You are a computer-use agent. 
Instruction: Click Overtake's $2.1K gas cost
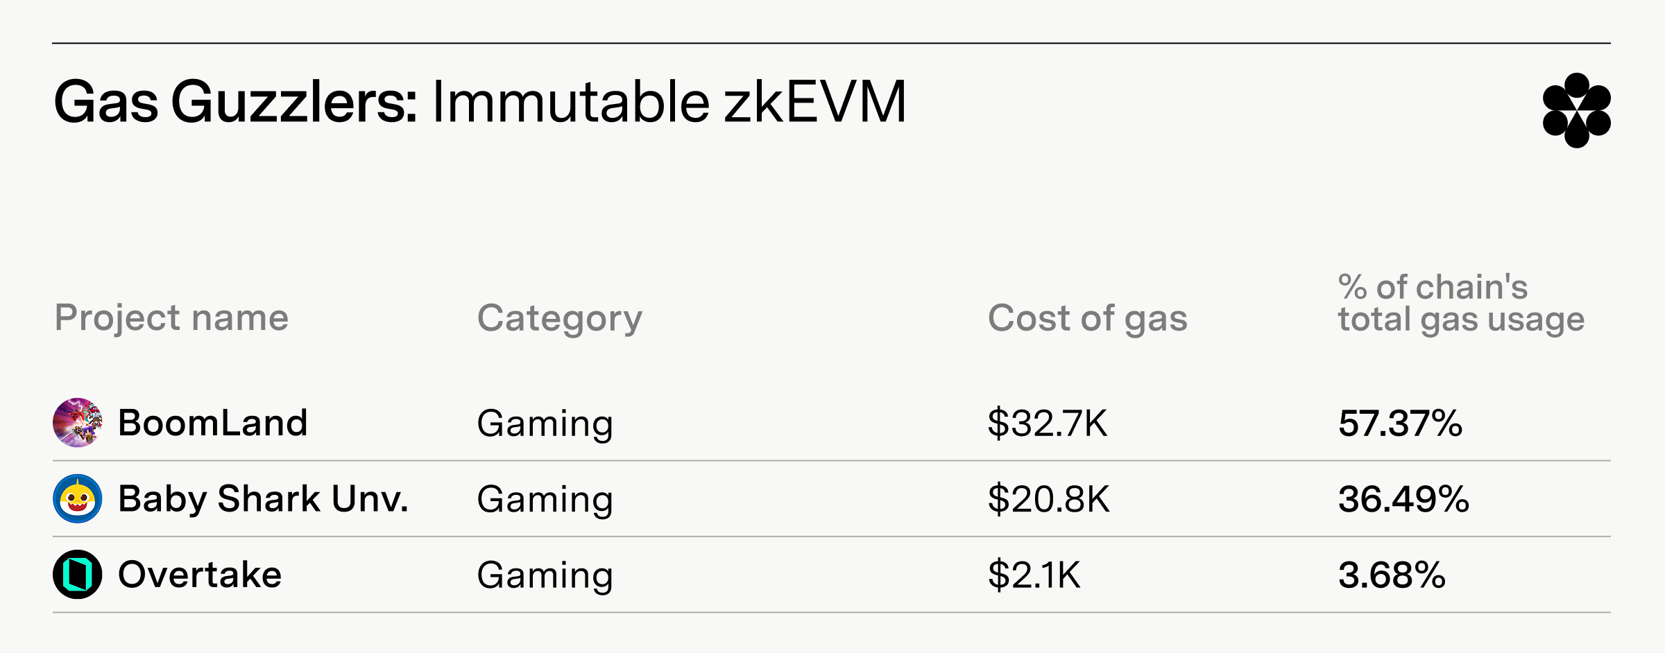(x=1034, y=575)
